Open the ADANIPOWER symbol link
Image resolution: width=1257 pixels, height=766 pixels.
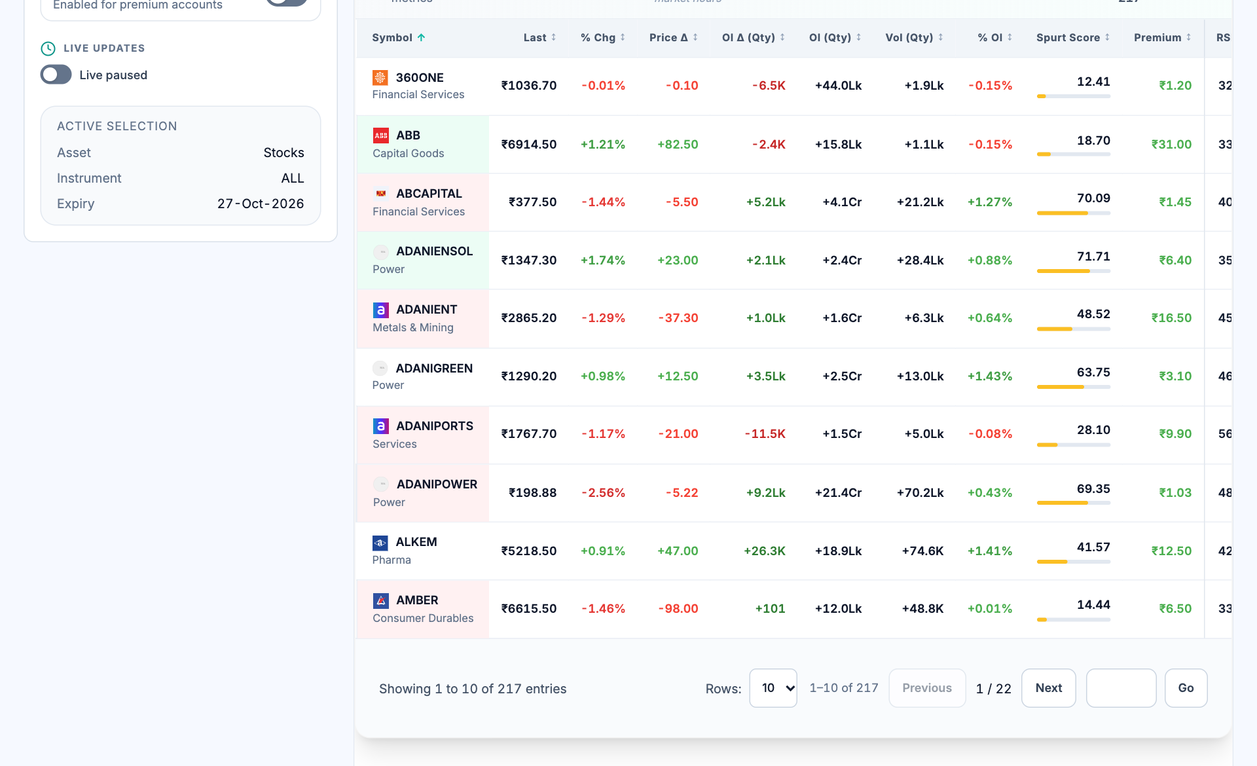(437, 484)
